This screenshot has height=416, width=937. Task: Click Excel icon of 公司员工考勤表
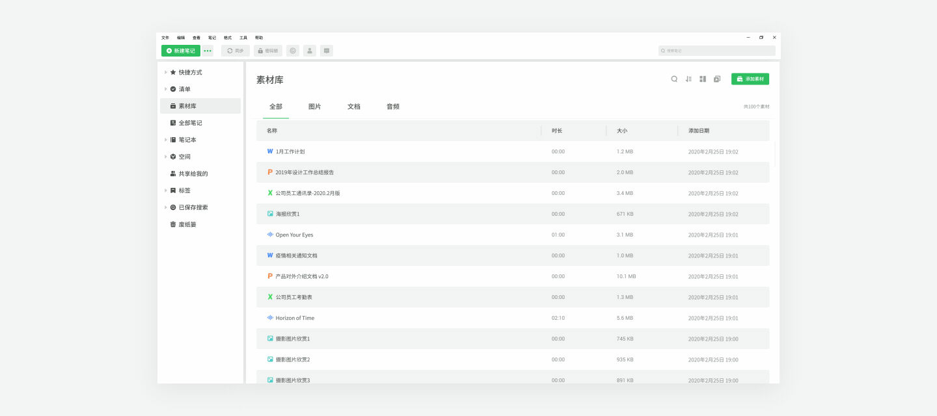click(x=270, y=297)
